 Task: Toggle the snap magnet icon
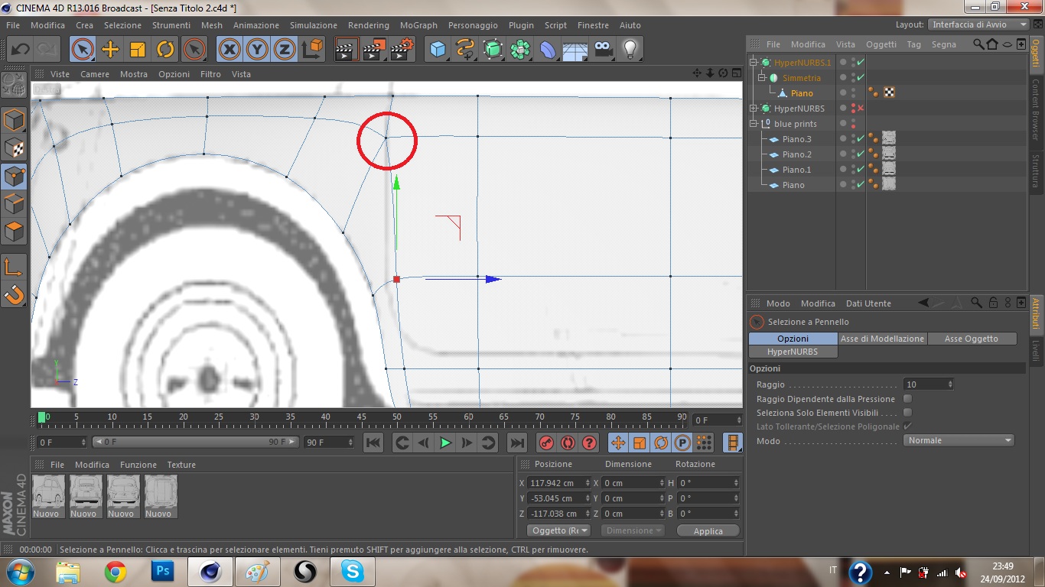(x=15, y=294)
